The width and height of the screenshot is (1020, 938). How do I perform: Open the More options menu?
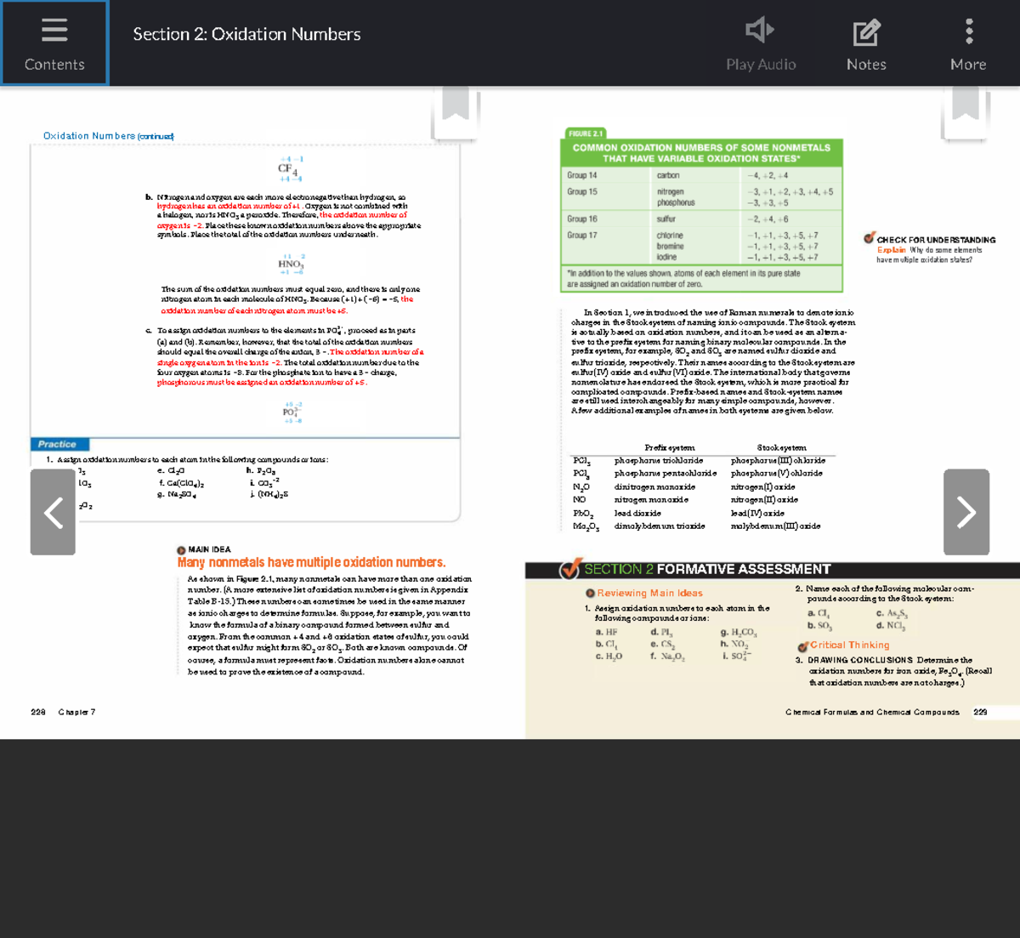pyautogui.click(x=968, y=44)
